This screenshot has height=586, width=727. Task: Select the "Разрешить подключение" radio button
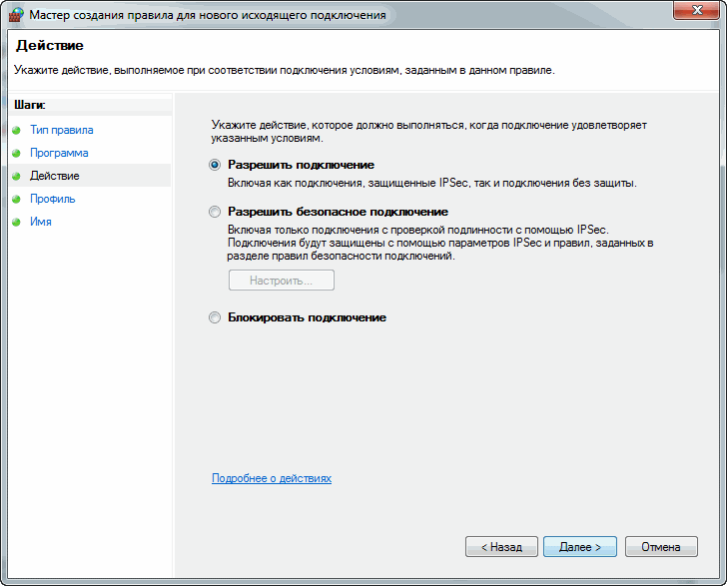(x=214, y=165)
